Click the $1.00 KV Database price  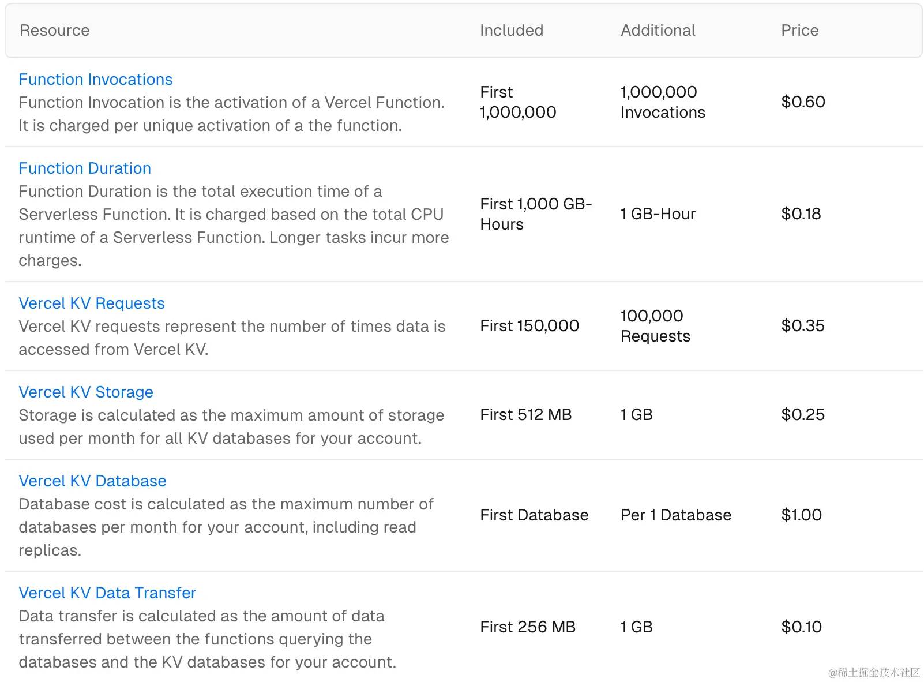801,515
